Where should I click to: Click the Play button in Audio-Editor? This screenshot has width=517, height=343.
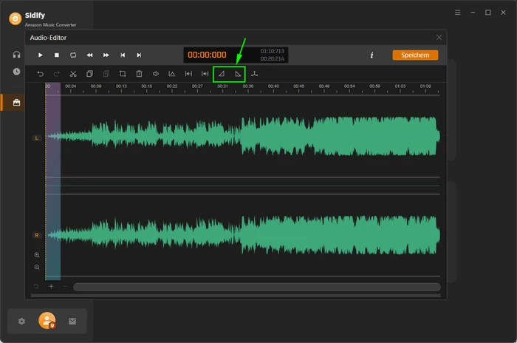click(40, 55)
